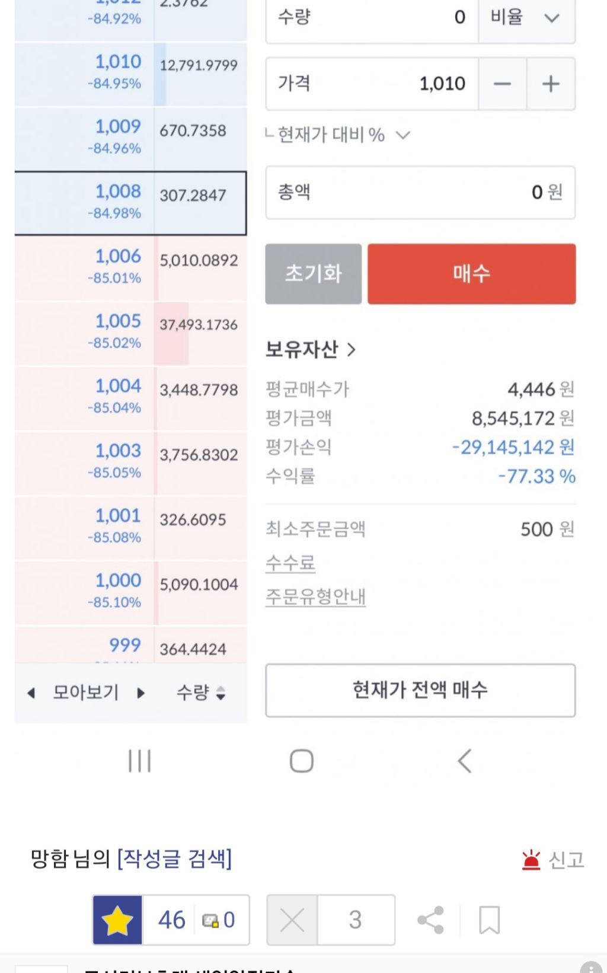The height and width of the screenshot is (973, 607).
Task: Click the red siren 신고 report icon
Action: pos(531,859)
